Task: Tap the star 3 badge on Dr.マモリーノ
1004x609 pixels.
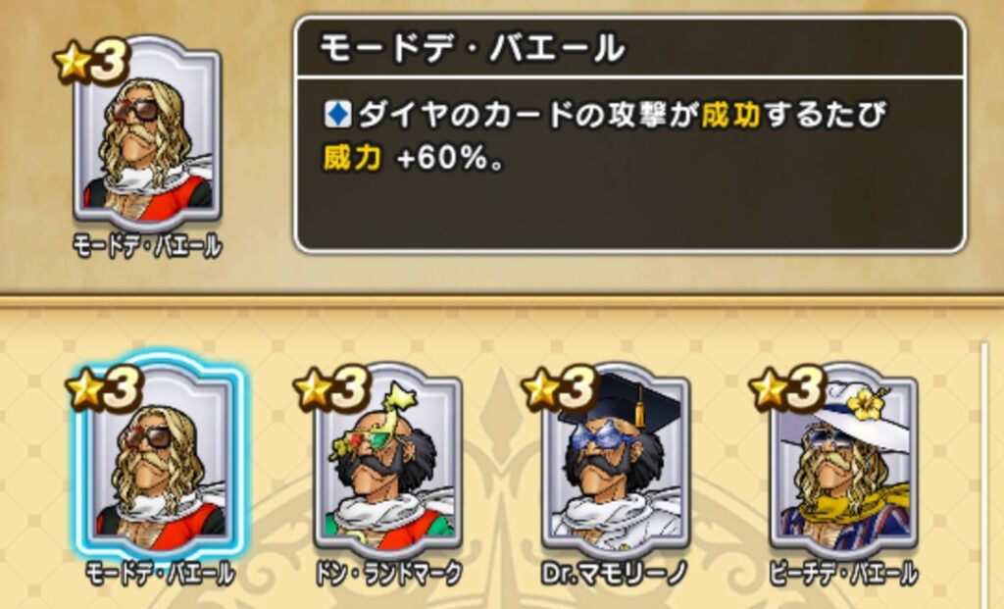Action: pyautogui.click(x=560, y=389)
